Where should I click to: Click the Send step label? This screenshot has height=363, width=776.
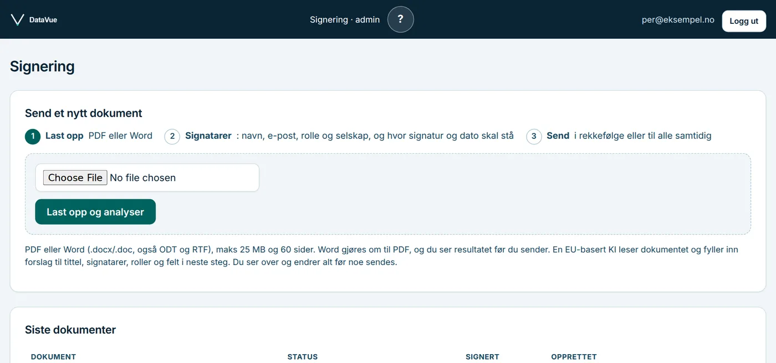pos(558,136)
